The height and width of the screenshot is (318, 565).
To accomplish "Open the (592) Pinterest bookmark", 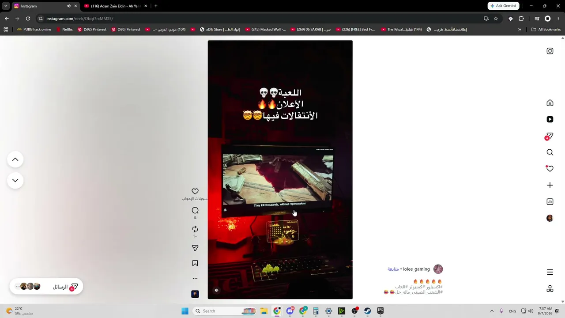I will [x=92, y=30].
